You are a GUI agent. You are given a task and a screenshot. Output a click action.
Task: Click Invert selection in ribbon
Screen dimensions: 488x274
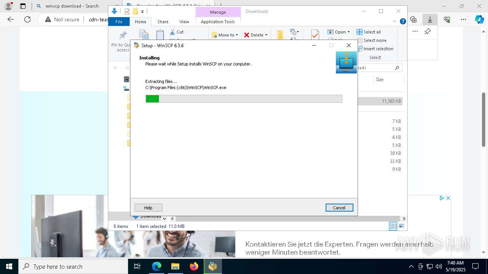tap(375, 49)
